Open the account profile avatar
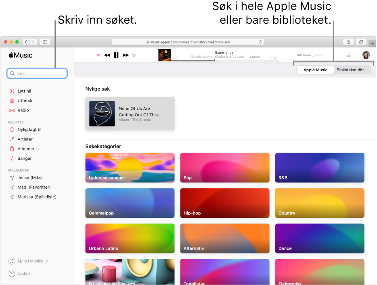 click(366, 55)
